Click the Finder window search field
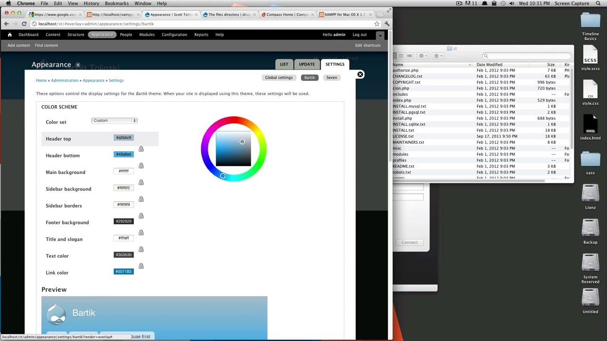The width and height of the screenshot is (607, 341). pyautogui.click(x=526, y=56)
